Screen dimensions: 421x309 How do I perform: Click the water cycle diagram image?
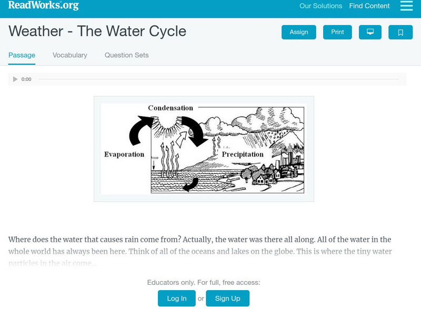(x=203, y=149)
